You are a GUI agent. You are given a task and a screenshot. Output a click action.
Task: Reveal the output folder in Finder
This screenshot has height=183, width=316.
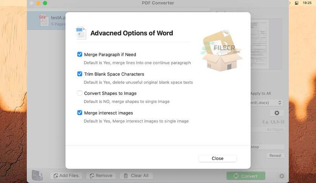pyautogui.click(x=275, y=156)
